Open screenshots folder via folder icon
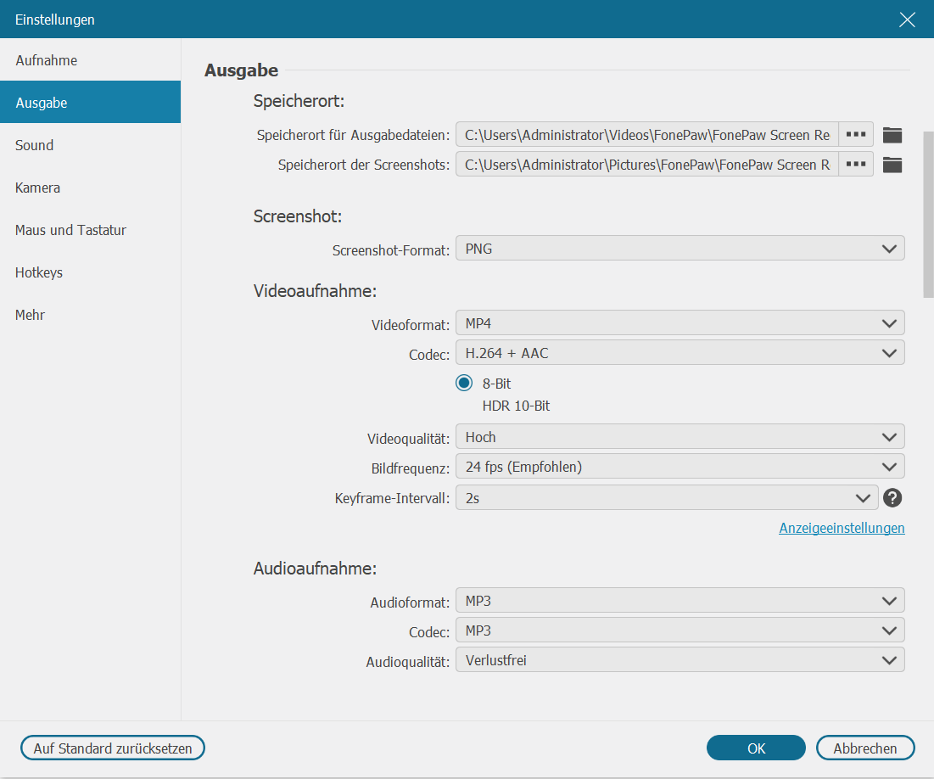 coord(892,165)
